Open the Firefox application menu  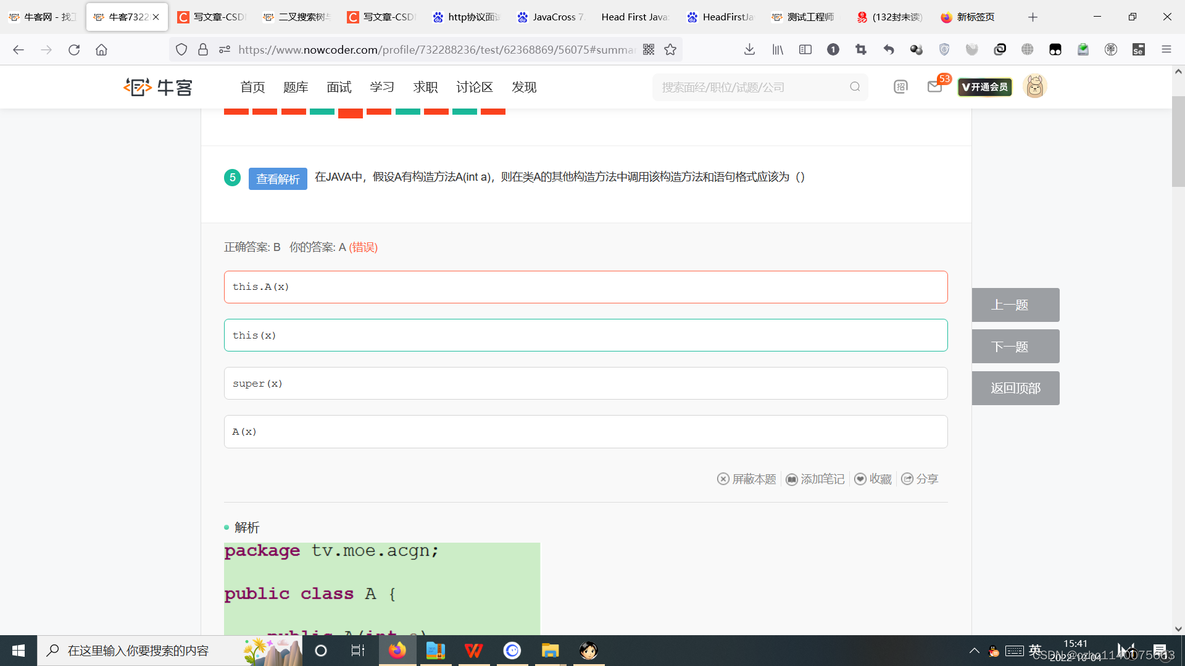click(1166, 49)
